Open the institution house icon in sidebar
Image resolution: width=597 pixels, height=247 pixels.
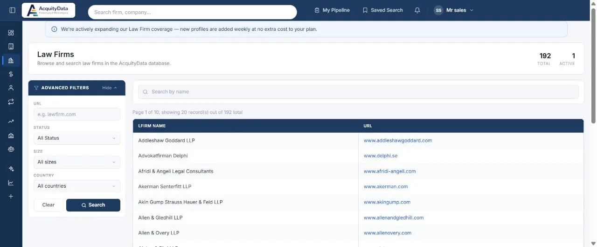coord(11,135)
